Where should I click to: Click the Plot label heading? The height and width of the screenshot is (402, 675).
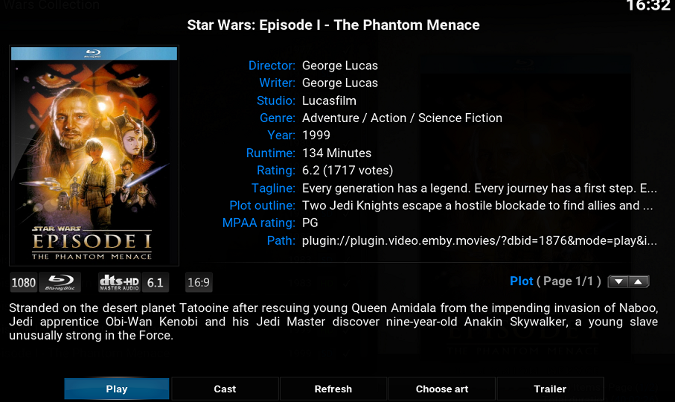[x=521, y=281]
